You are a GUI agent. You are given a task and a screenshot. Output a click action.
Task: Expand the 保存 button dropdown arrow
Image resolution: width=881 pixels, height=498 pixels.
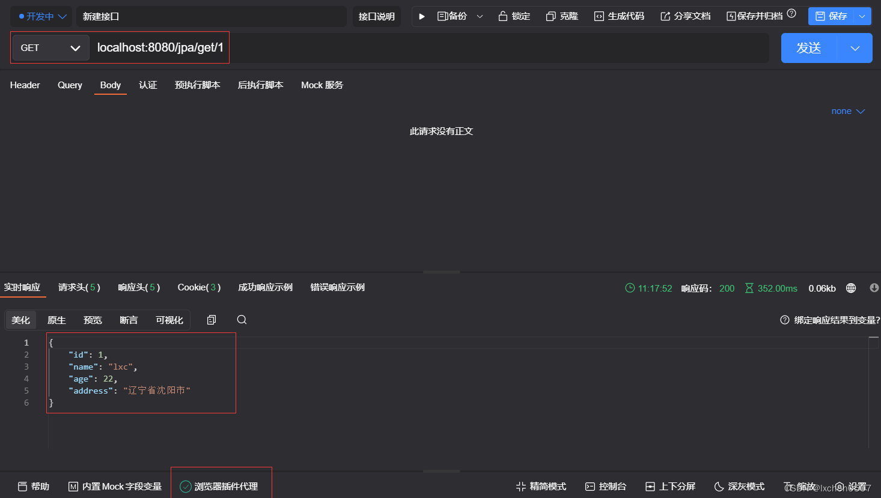[862, 16]
